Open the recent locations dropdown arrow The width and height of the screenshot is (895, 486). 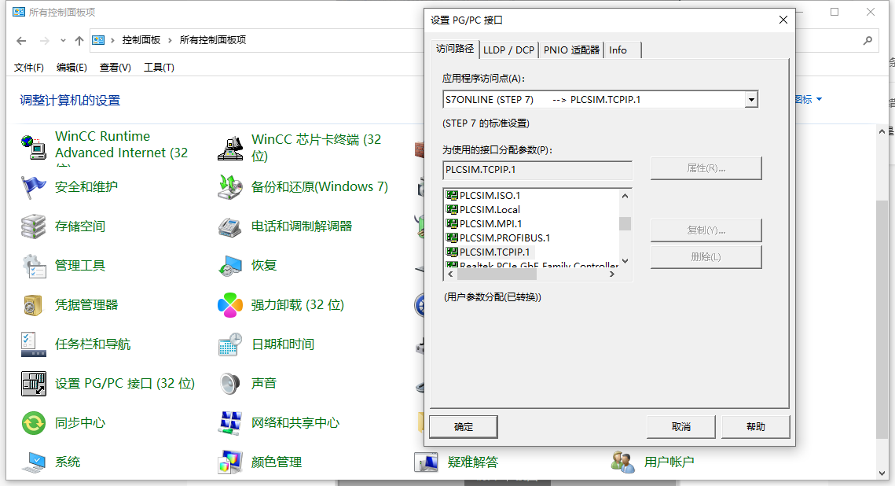click(x=64, y=41)
